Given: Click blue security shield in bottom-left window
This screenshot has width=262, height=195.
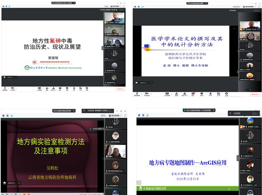Looking at the screenshot, I should click(x=8, y=115).
